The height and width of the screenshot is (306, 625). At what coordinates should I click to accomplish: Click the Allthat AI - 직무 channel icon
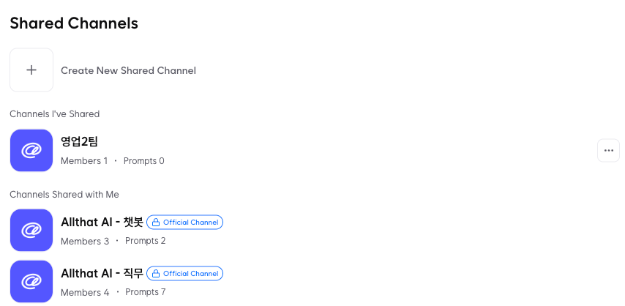tap(31, 281)
